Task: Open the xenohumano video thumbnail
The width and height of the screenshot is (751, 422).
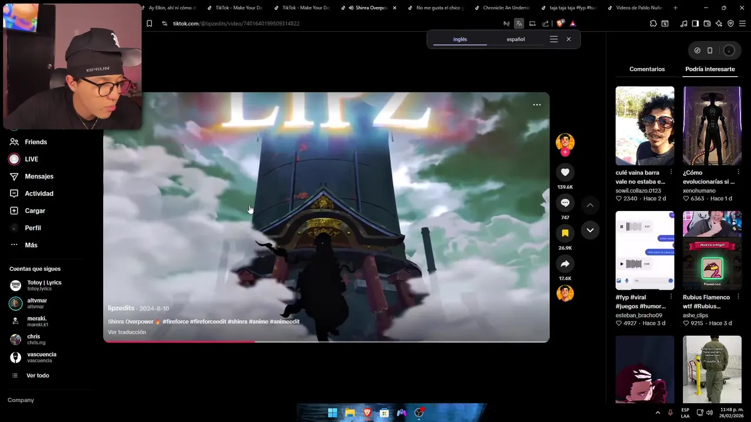Action: 712,126
